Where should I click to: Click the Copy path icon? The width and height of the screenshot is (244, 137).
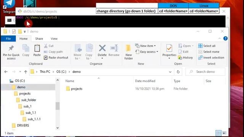(46, 52)
